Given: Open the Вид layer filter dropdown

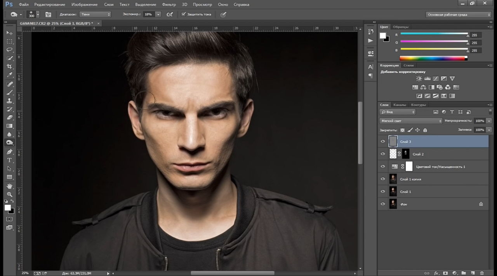Looking at the screenshot, I should [x=398, y=112].
